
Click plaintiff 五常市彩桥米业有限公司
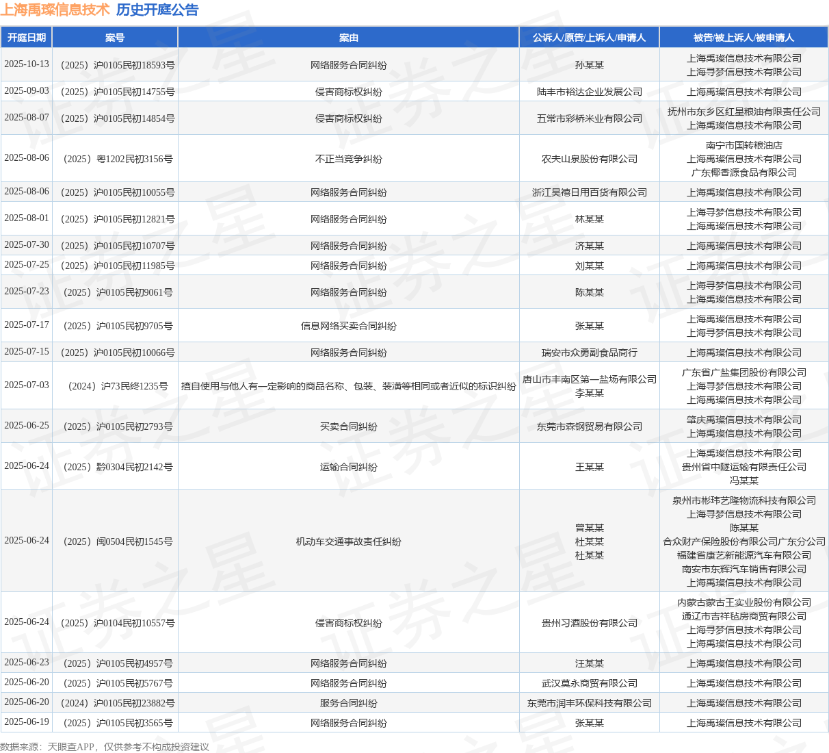589,118
